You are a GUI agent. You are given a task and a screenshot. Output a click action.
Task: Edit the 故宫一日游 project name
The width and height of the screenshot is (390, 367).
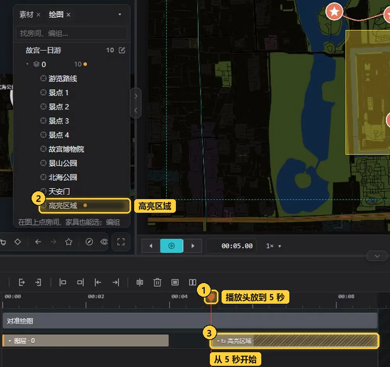coord(122,50)
